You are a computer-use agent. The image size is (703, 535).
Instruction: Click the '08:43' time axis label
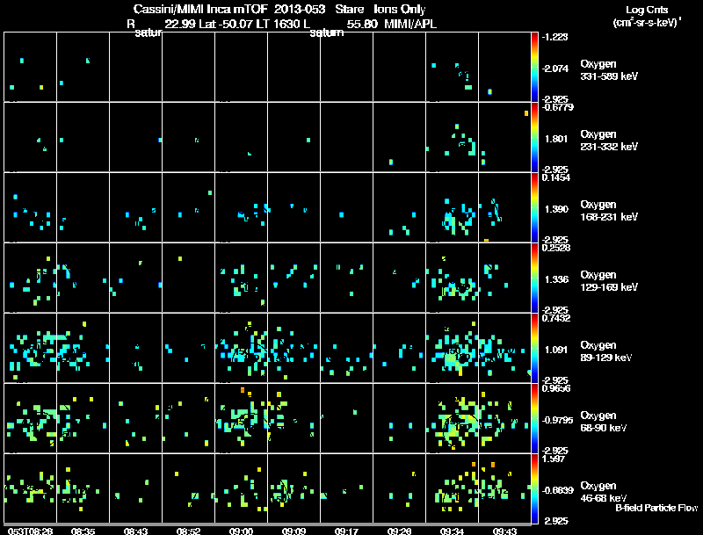click(x=136, y=531)
